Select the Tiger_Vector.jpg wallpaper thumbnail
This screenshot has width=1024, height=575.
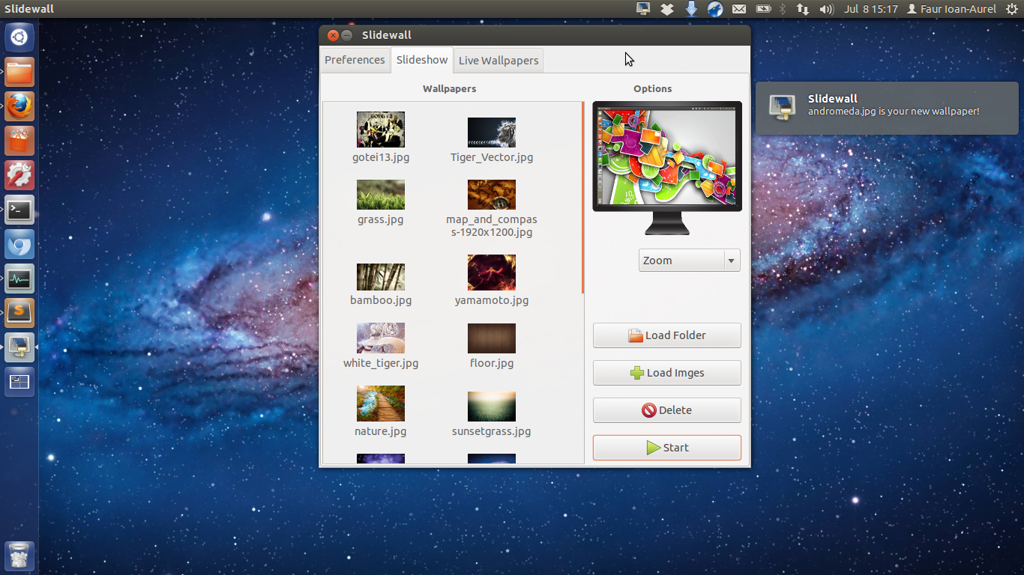[x=492, y=133]
